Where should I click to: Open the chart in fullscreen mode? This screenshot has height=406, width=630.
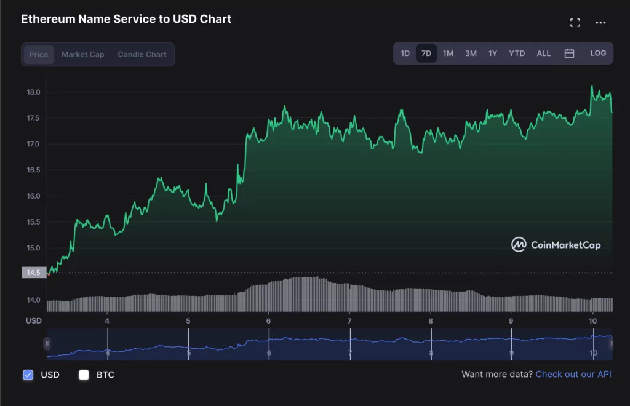[575, 23]
